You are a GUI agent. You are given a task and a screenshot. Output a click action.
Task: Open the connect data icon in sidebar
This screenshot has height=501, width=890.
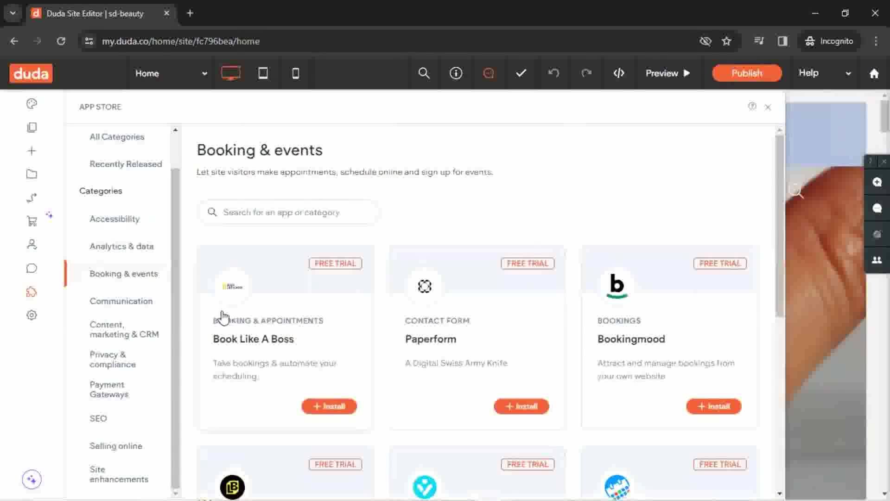point(32,198)
